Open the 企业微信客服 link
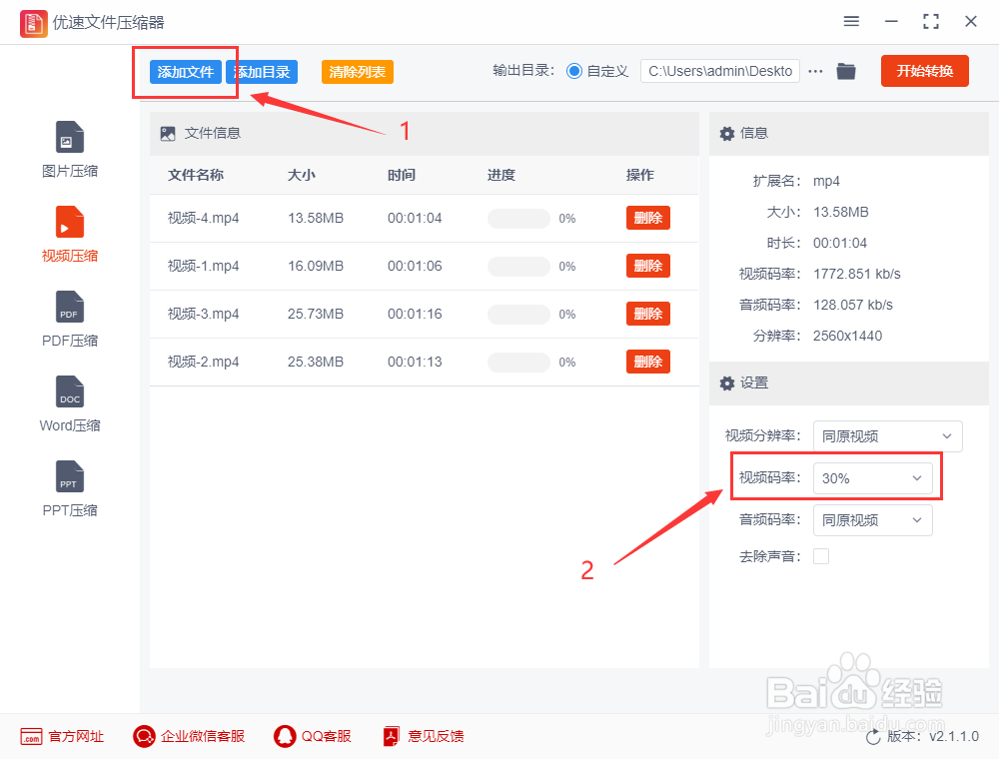This screenshot has width=999, height=759. coord(203,737)
